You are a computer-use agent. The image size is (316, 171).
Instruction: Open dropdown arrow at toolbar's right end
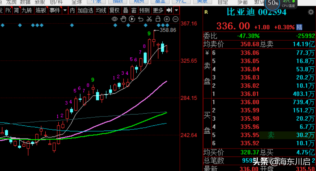[x=176, y=10]
